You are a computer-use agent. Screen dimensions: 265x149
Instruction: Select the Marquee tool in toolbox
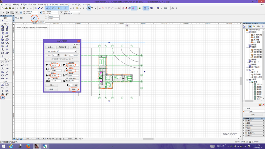tap(7, 20)
